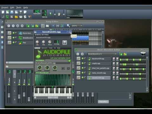Mute the BeatBassline track in Song-Editor
Viewport: 152px width, 114px height.
coord(14,38)
